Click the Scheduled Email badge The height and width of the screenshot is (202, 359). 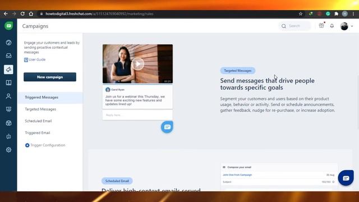point(117,181)
